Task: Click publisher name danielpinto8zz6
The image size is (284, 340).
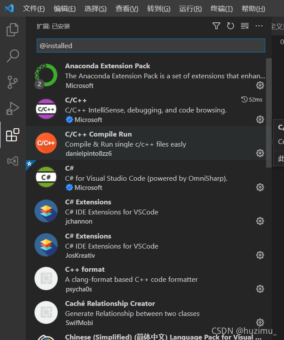Action: [89, 154]
